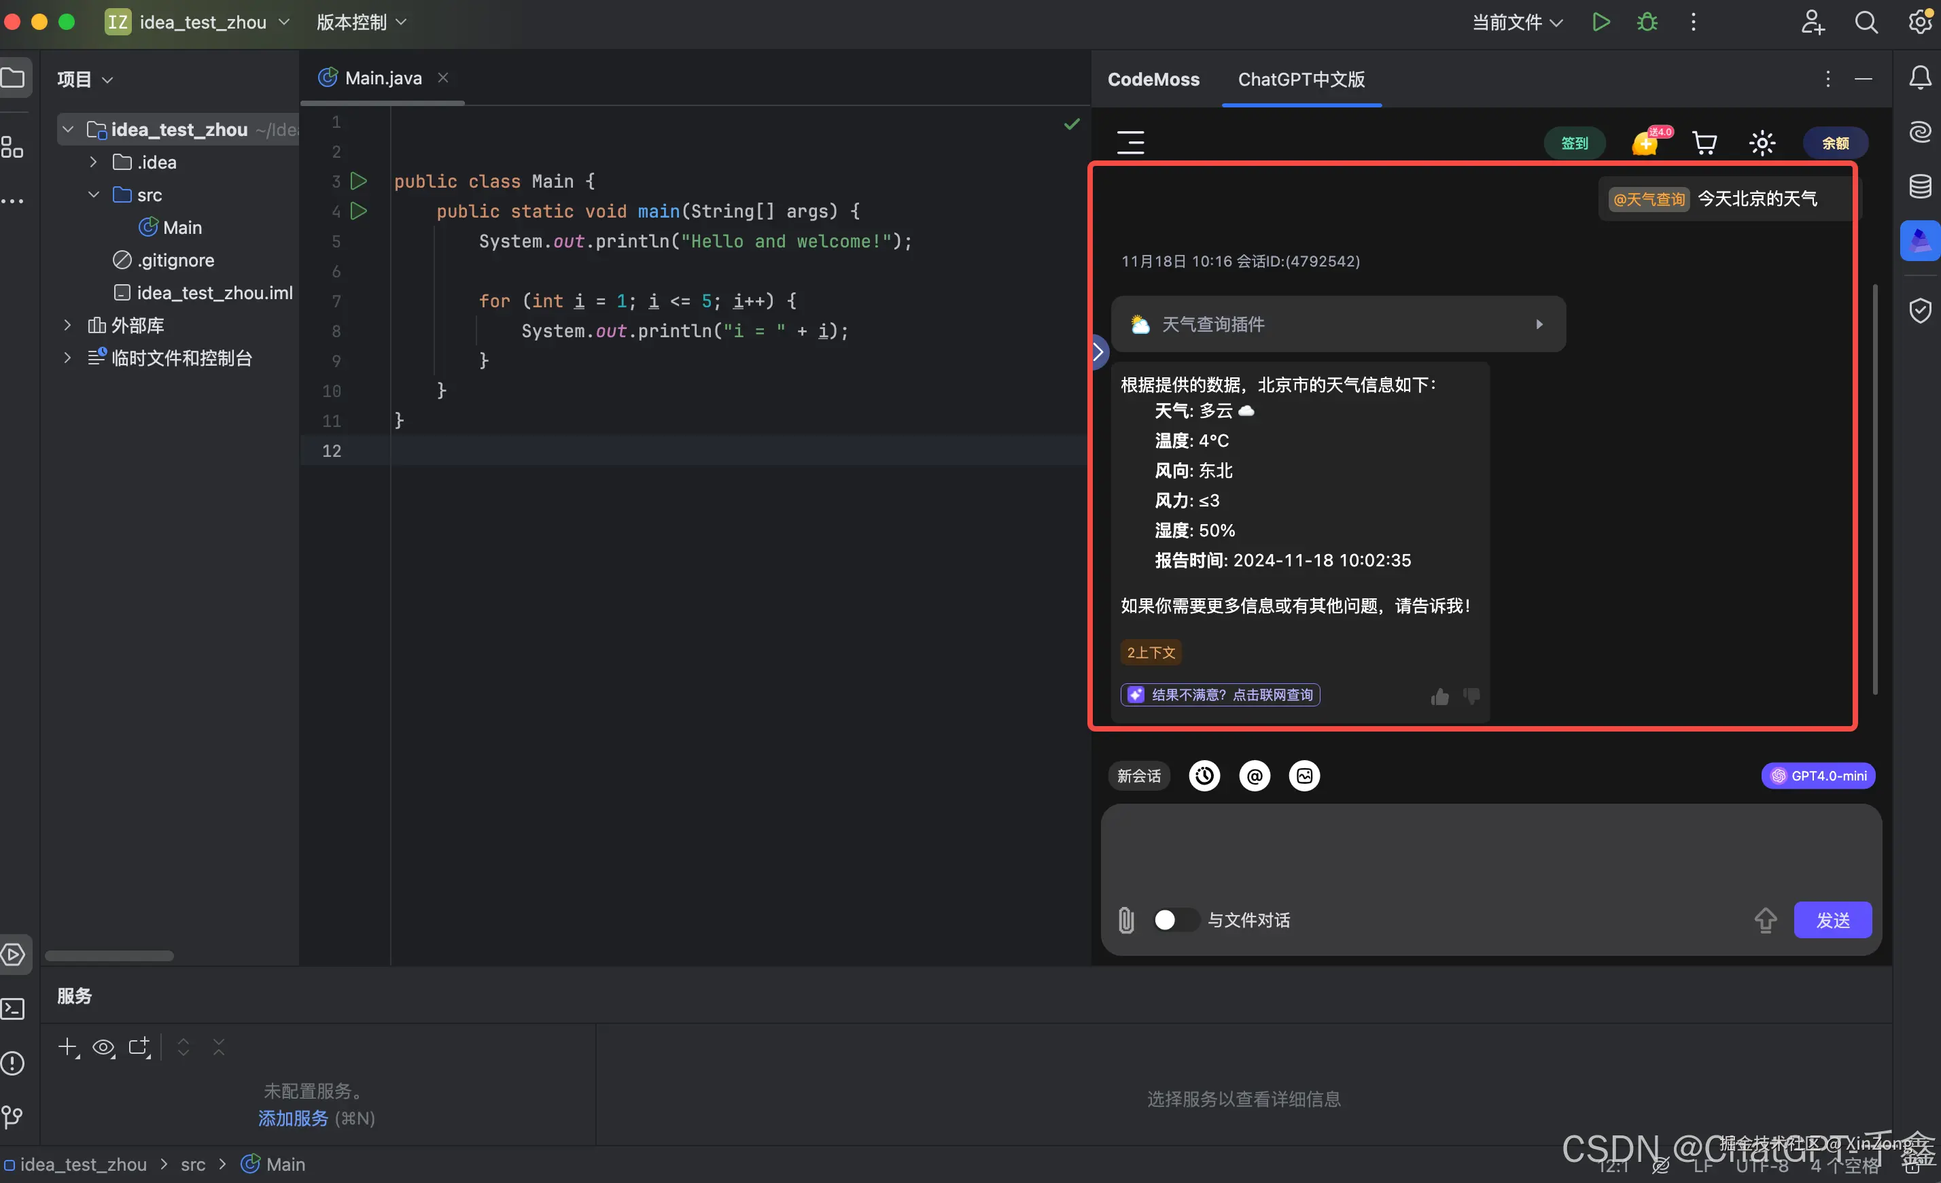Click the thumbs down feedback icon
The image size is (1941, 1183).
click(x=1471, y=695)
